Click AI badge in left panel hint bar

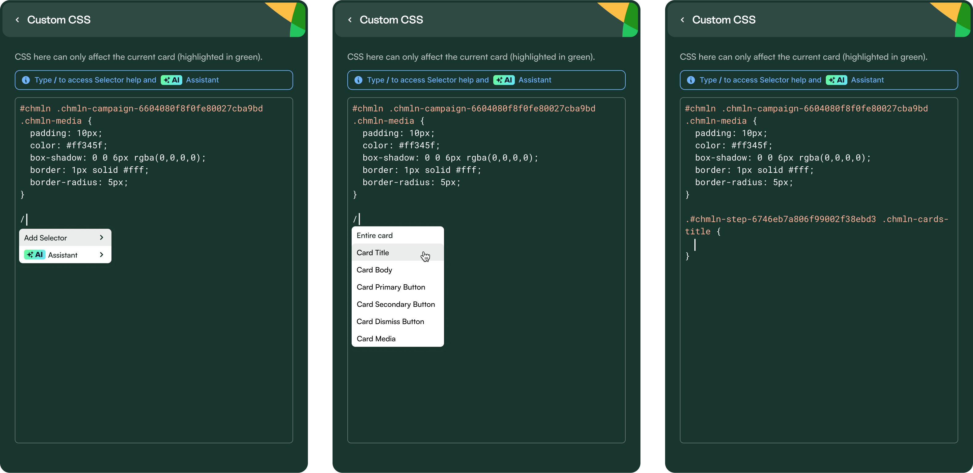pyautogui.click(x=172, y=80)
